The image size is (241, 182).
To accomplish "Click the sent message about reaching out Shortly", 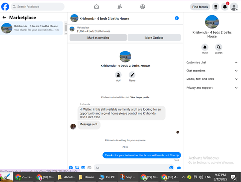I will (142, 155).
